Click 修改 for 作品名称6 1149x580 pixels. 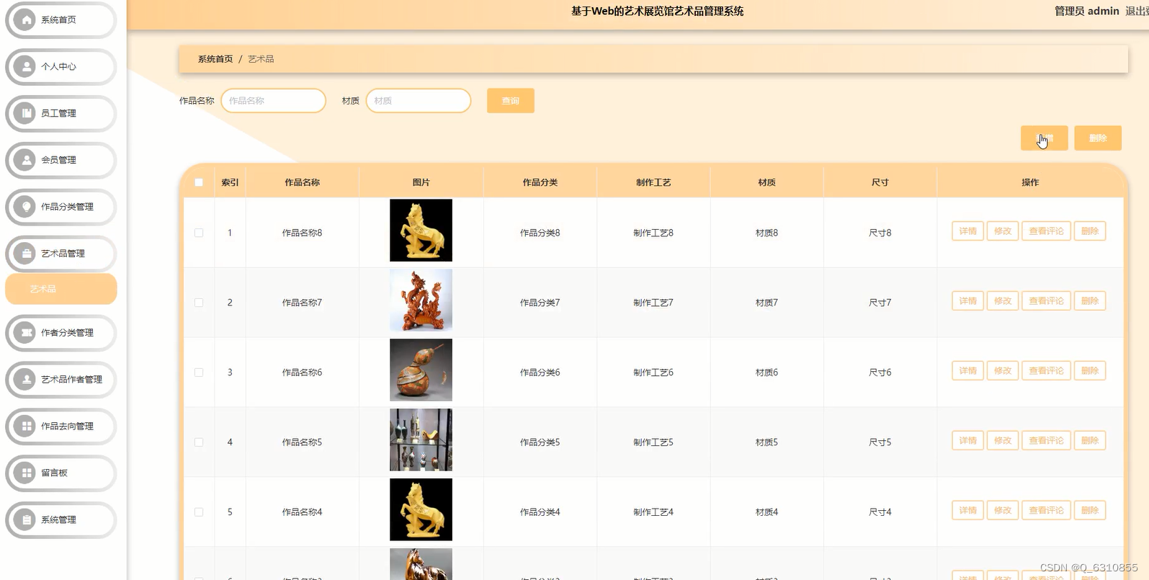coord(1003,371)
